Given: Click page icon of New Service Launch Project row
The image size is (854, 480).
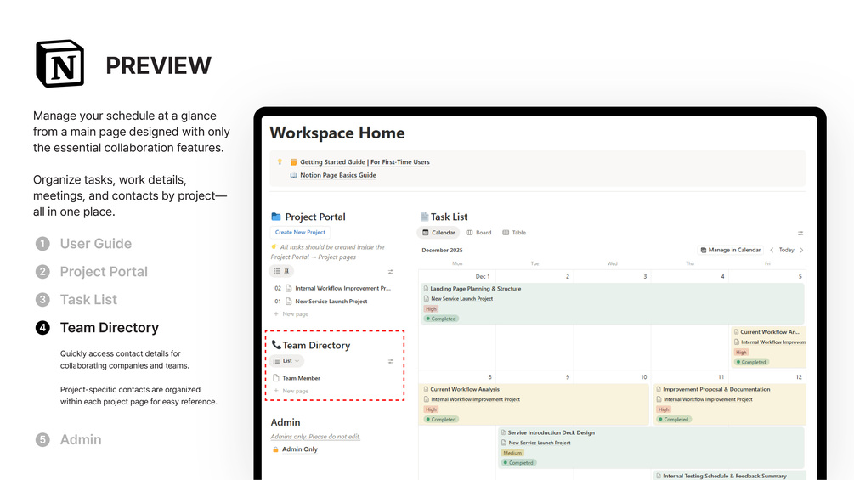Looking at the screenshot, I should (289, 302).
